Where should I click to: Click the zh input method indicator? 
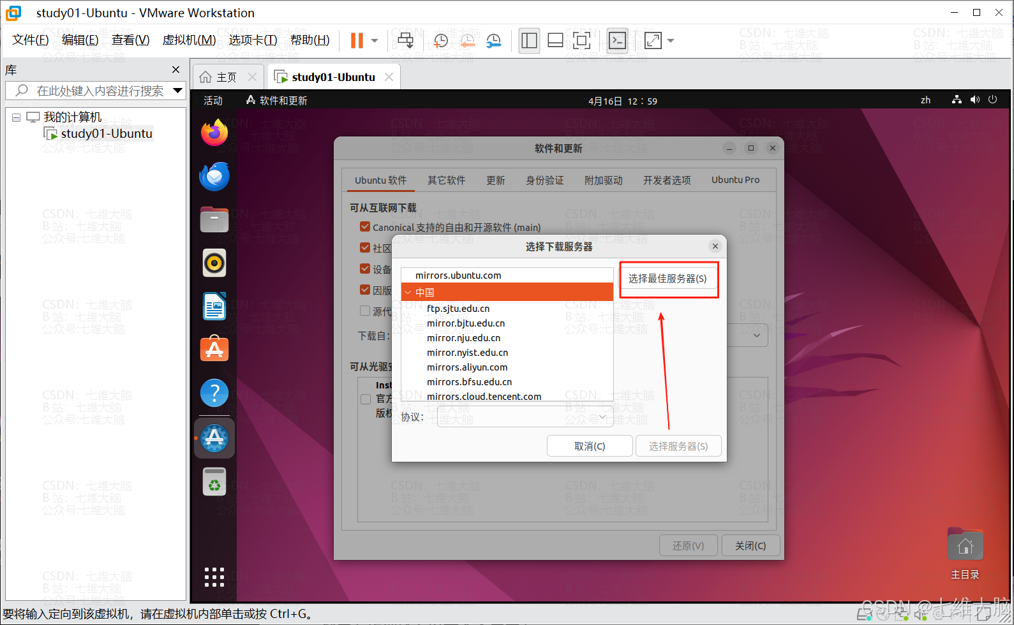pyautogui.click(x=925, y=100)
